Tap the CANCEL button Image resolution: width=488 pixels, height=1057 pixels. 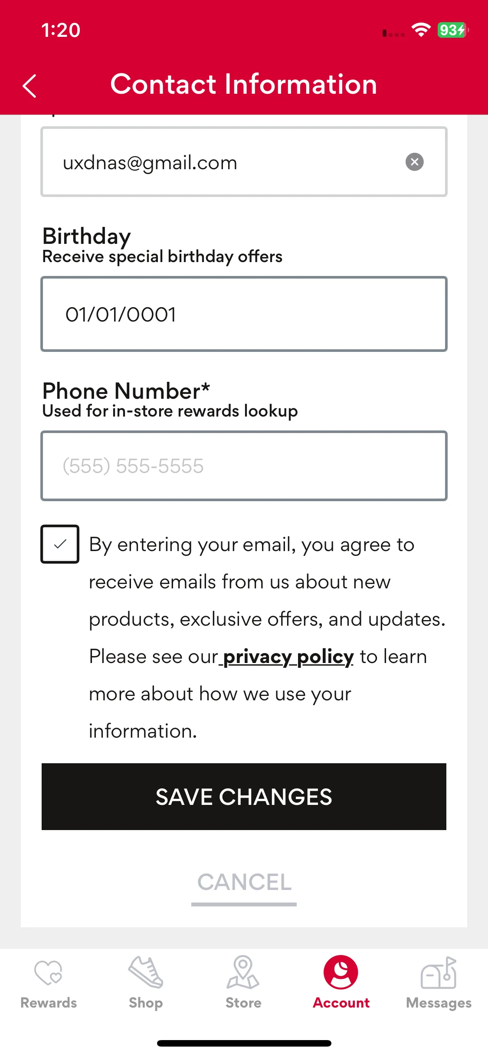tap(244, 883)
